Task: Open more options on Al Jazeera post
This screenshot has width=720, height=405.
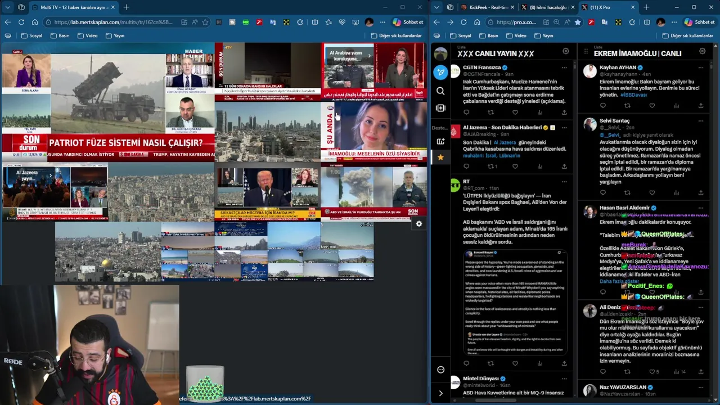Action: (564, 128)
